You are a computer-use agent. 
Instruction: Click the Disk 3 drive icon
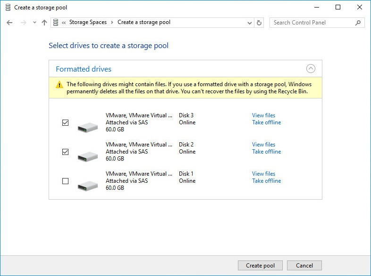pos(88,128)
